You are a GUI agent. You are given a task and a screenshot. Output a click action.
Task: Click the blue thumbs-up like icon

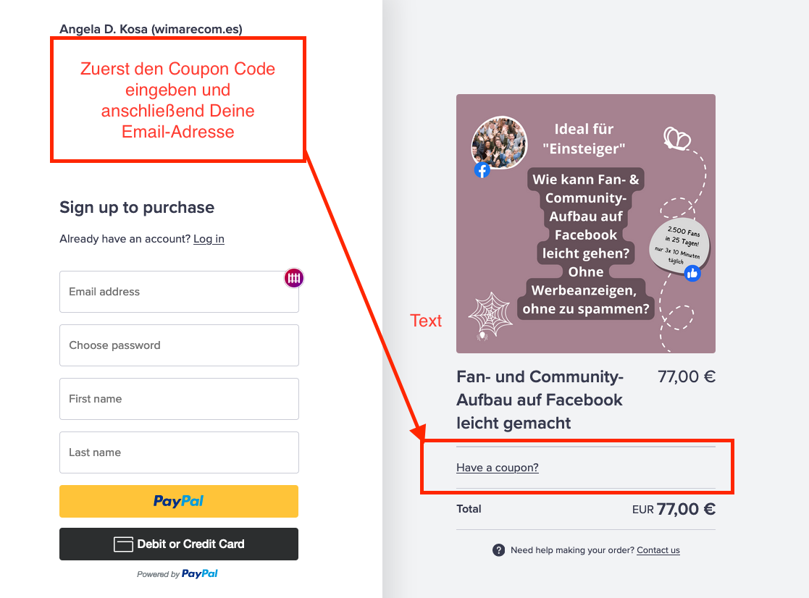692,273
